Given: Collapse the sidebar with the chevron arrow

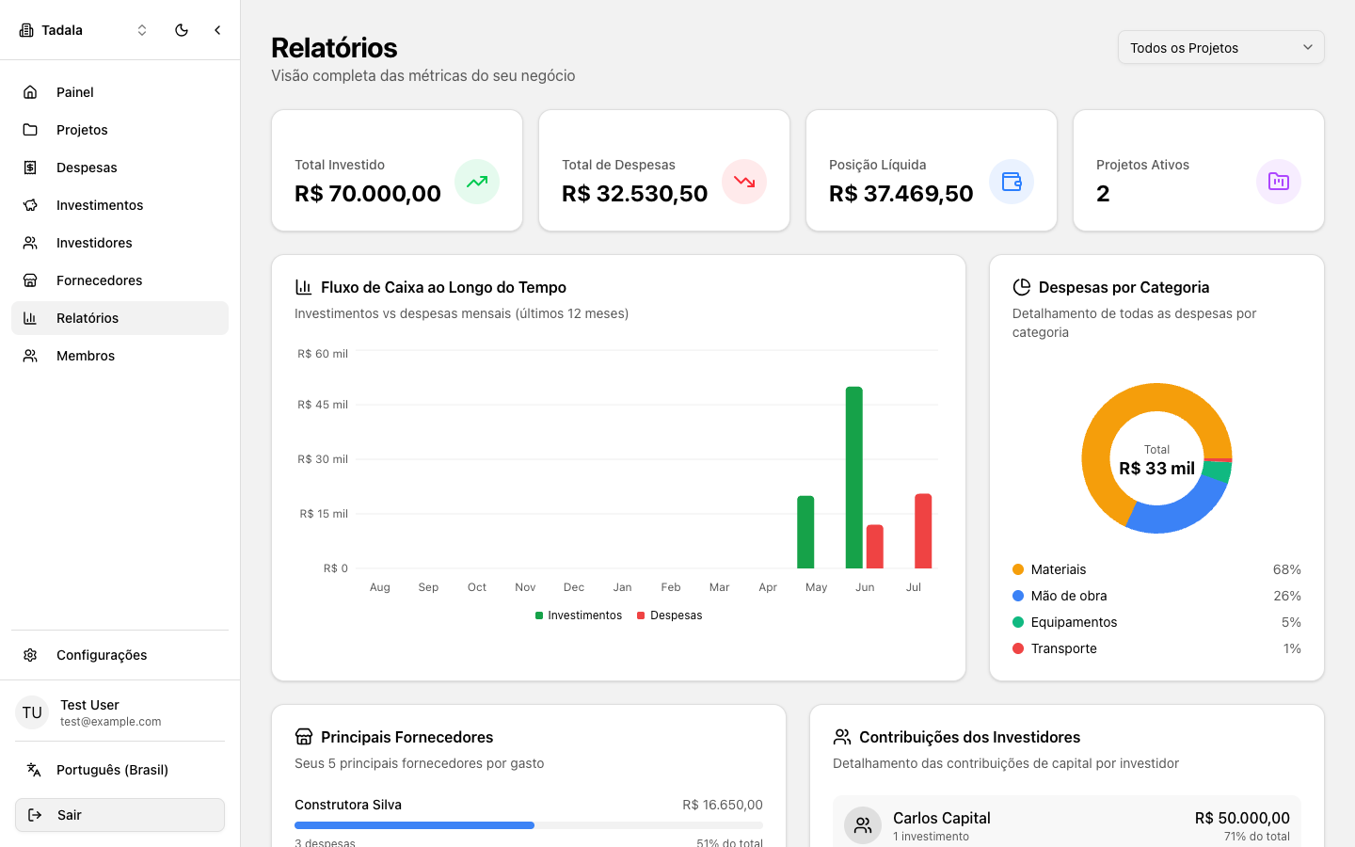Looking at the screenshot, I should [x=217, y=30].
